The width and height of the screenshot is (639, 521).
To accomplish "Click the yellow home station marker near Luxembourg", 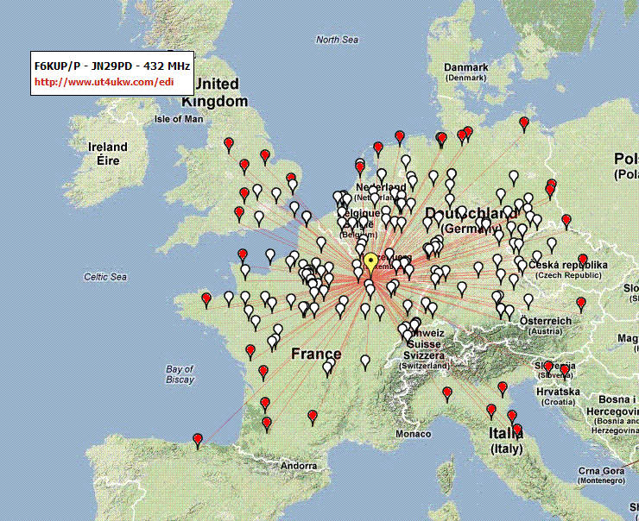I will 370,262.
